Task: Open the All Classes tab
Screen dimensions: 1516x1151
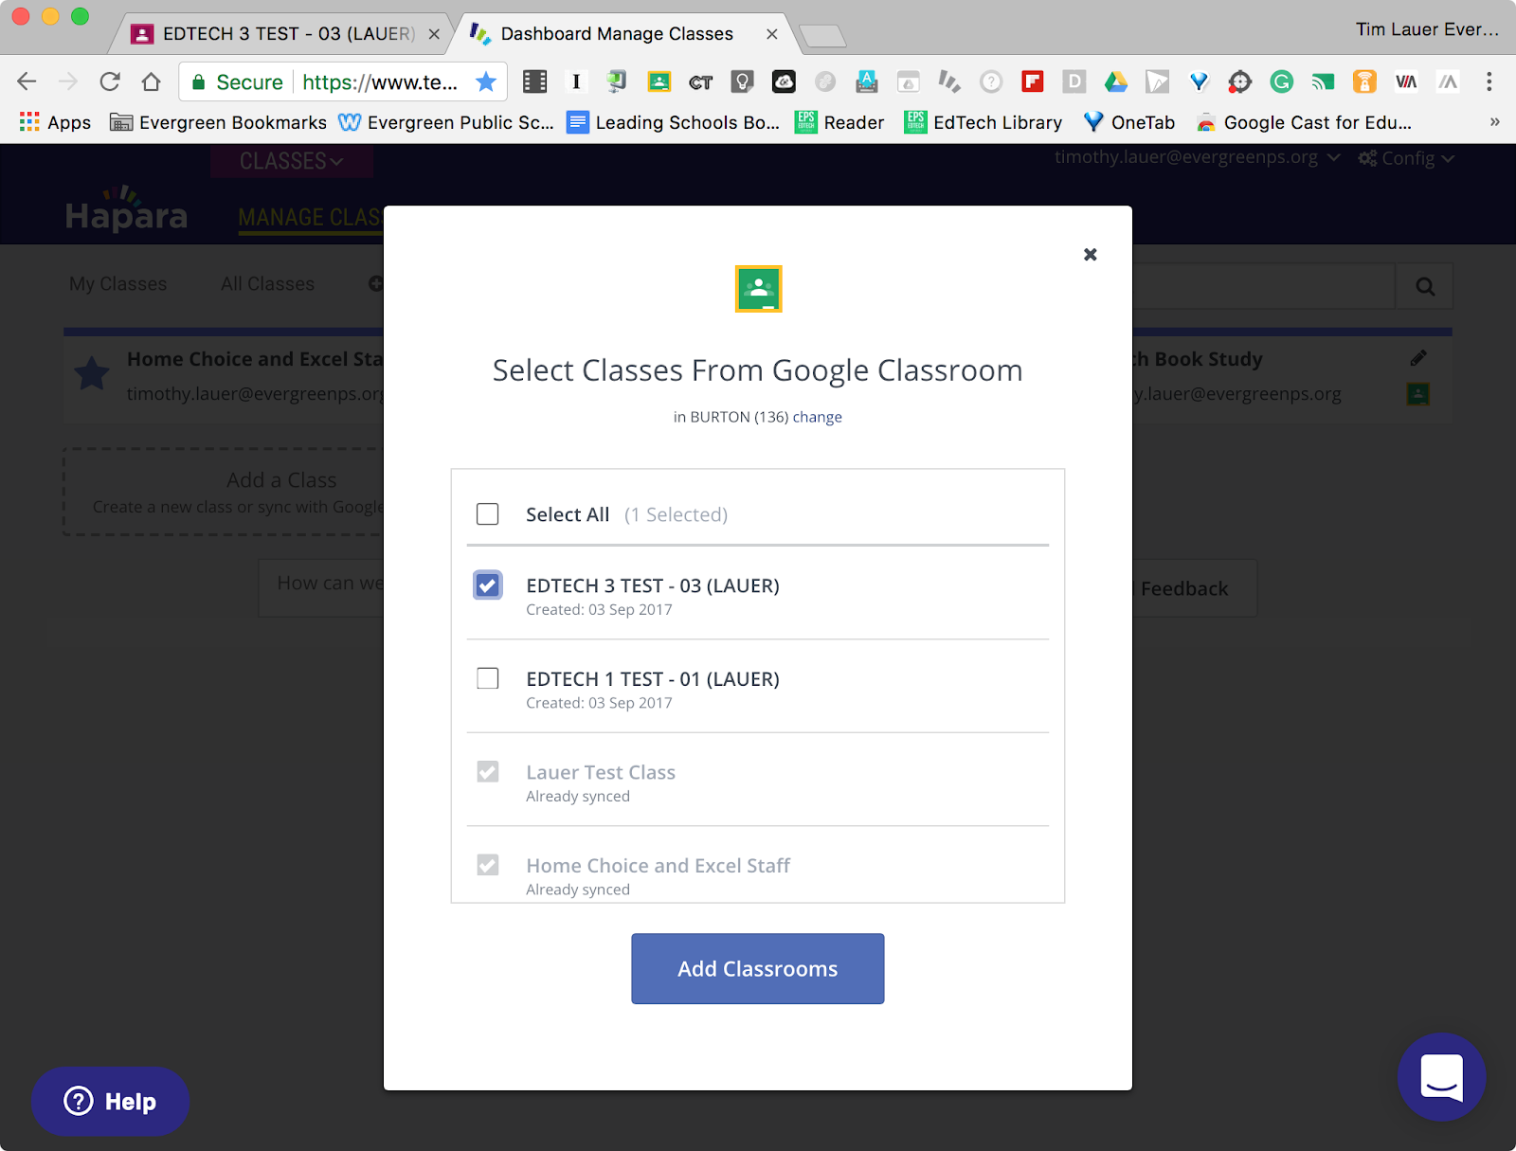Action: (268, 284)
